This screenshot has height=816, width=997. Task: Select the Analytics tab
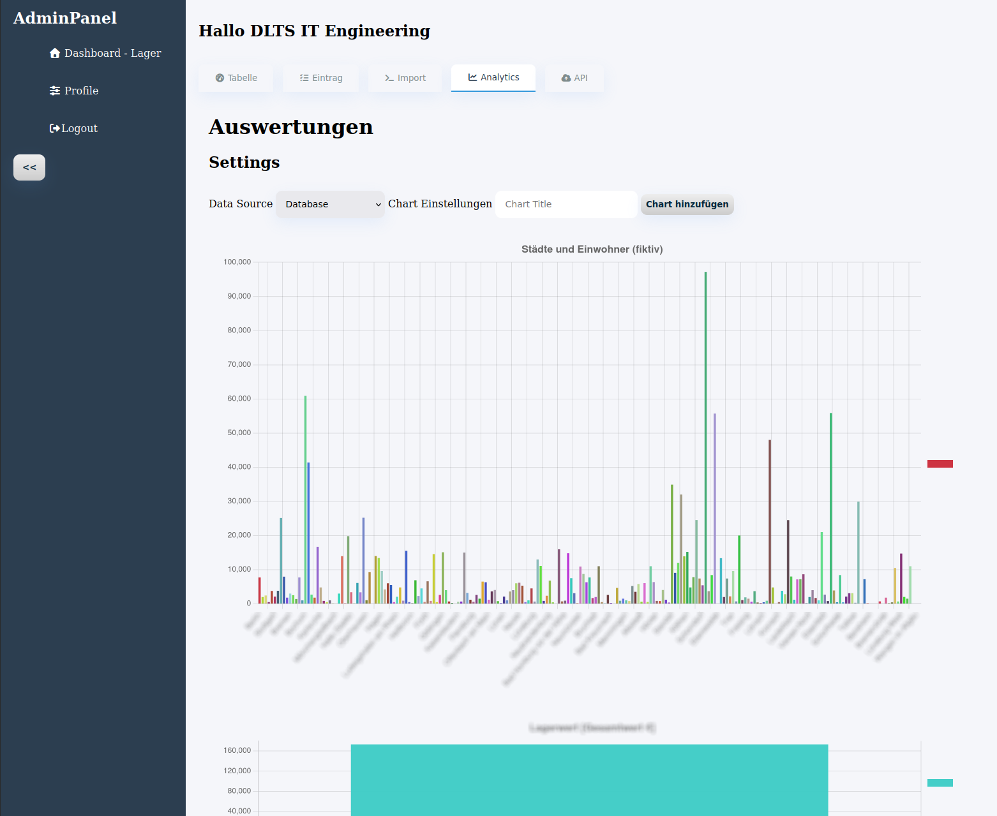(493, 77)
